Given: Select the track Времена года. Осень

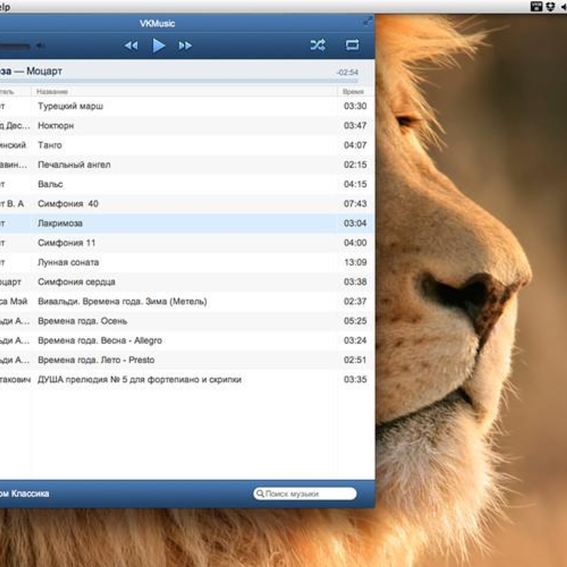Looking at the screenshot, I should (187, 321).
